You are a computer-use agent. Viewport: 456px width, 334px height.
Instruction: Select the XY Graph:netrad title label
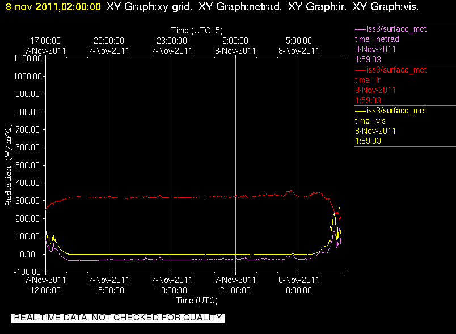240,6
